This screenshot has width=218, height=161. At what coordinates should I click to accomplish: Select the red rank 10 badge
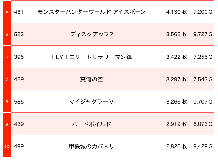(7, 147)
